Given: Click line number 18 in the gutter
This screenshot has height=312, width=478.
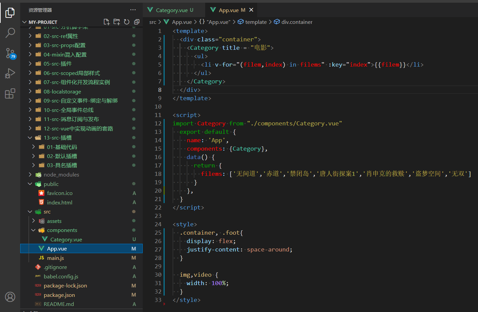Looking at the screenshot, I should 158,174.
